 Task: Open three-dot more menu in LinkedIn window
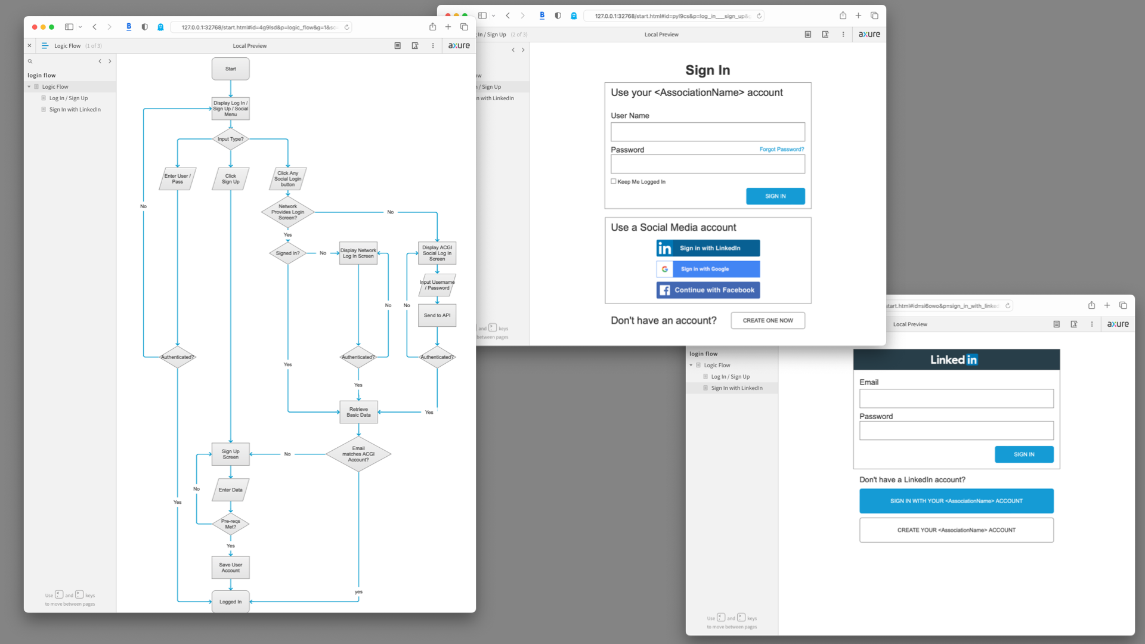point(1092,324)
